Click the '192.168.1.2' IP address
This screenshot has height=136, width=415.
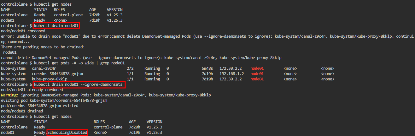pos(232,74)
